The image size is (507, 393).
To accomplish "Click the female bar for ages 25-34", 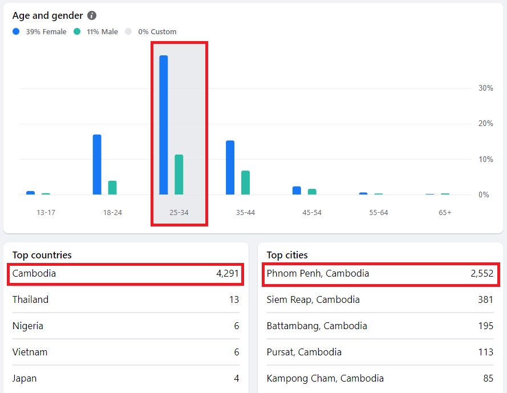I will [x=164, y=125].
